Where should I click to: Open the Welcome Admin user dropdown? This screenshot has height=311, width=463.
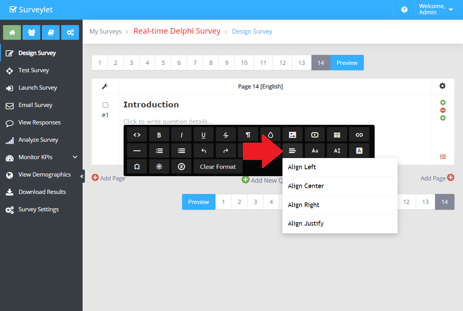coord(436,9)
